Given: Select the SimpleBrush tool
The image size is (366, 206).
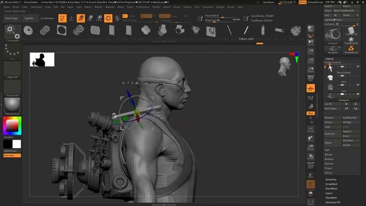Looking at the screenshot, I should coord(351,49).
